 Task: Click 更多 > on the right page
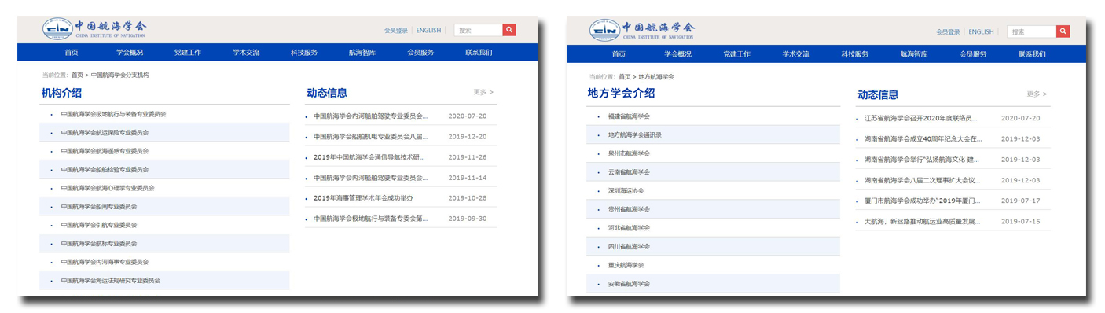1037,94
